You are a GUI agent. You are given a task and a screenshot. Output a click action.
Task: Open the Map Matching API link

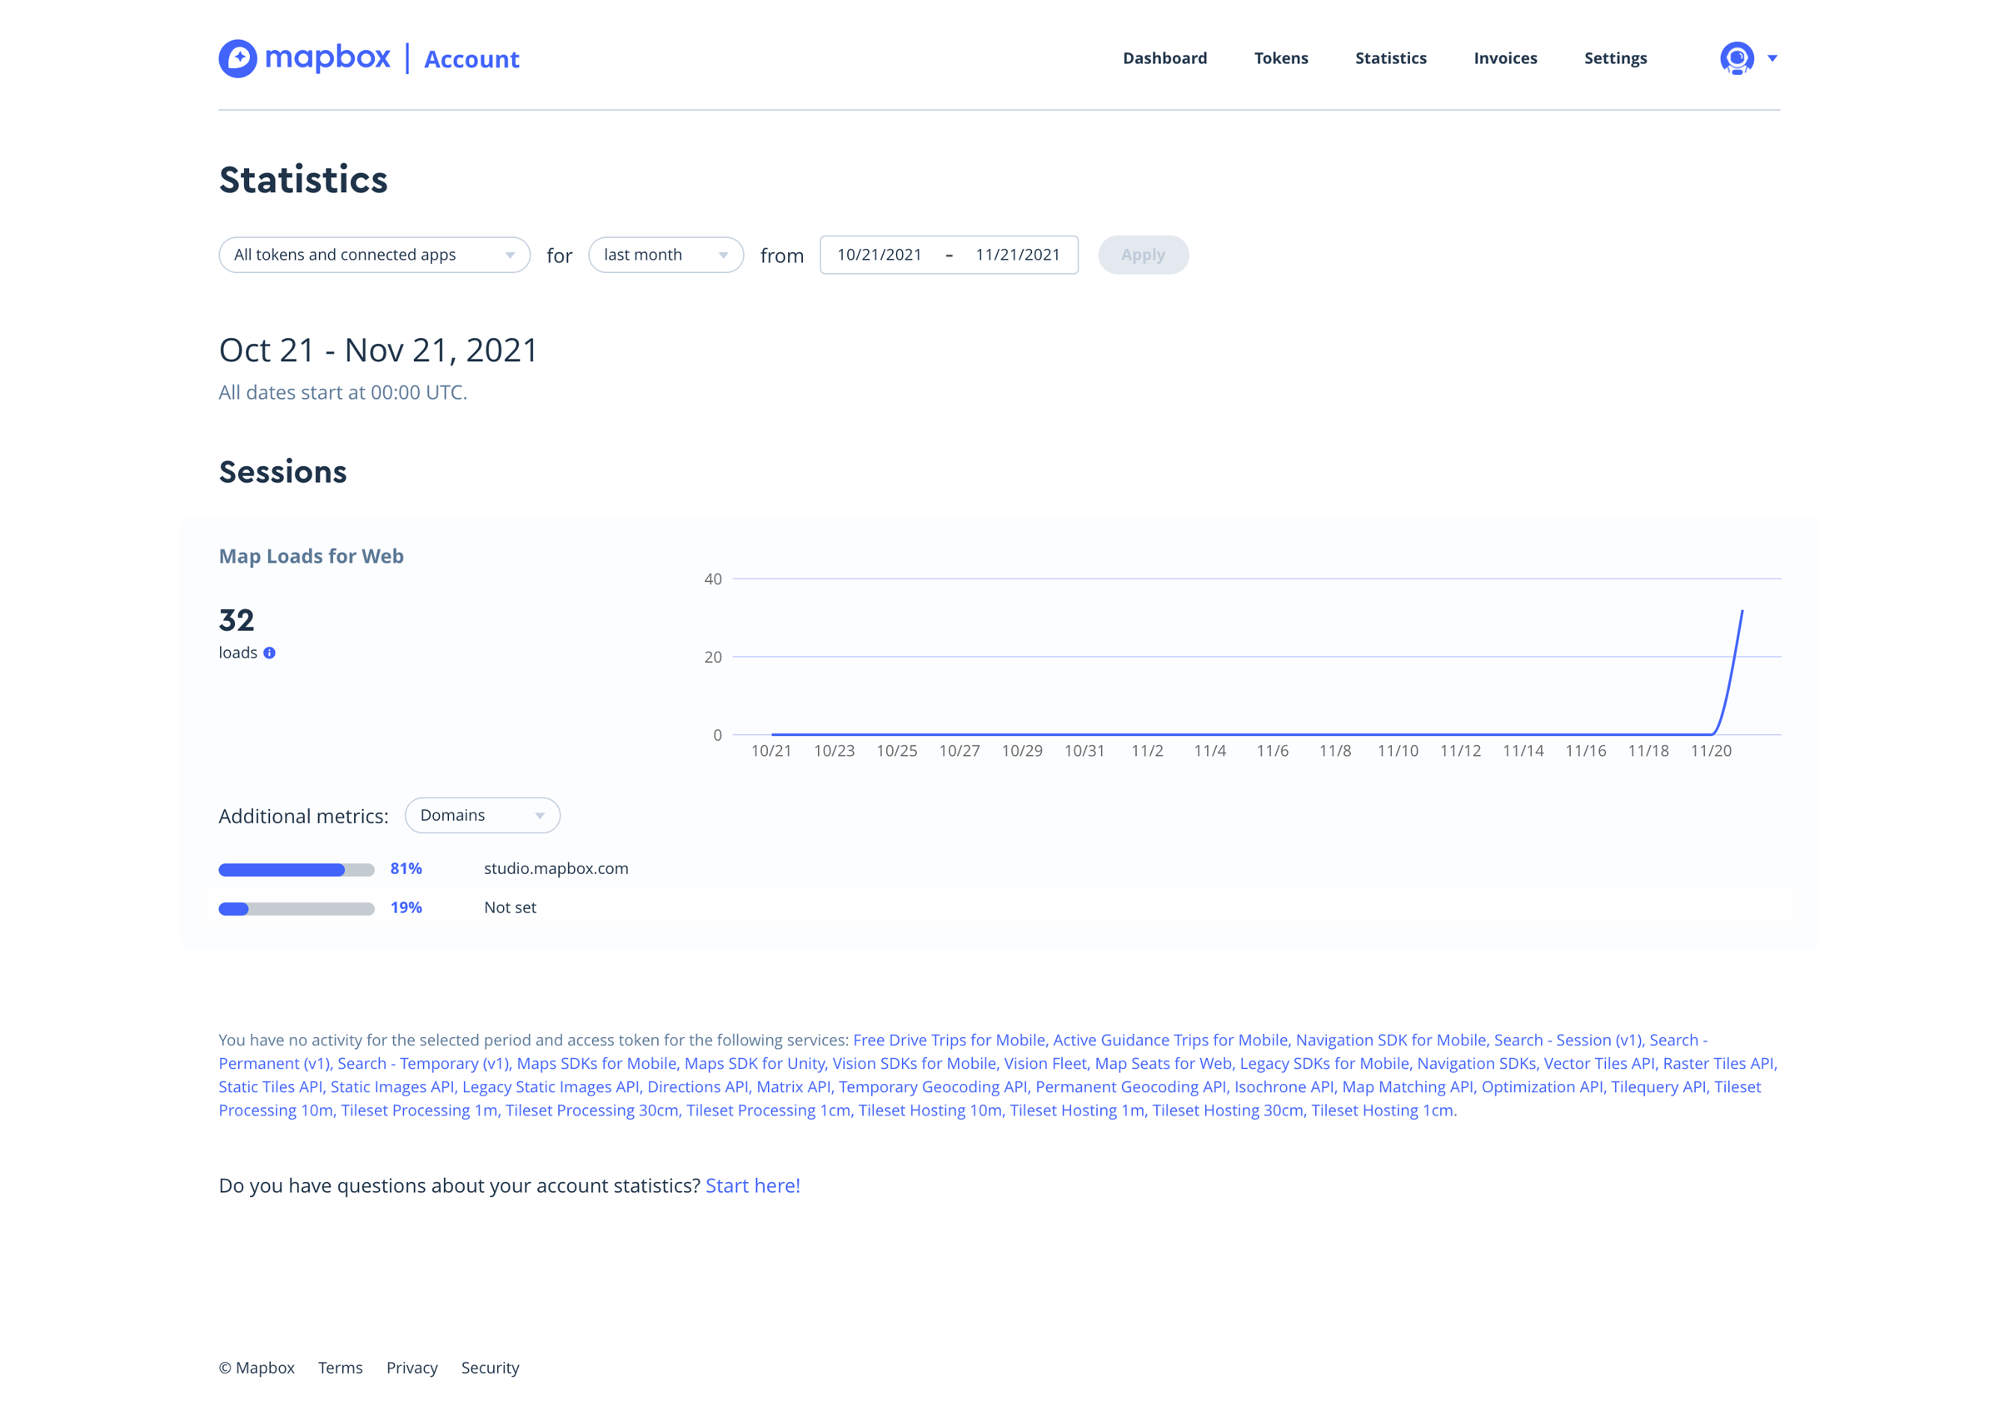coord(1407,1086)
